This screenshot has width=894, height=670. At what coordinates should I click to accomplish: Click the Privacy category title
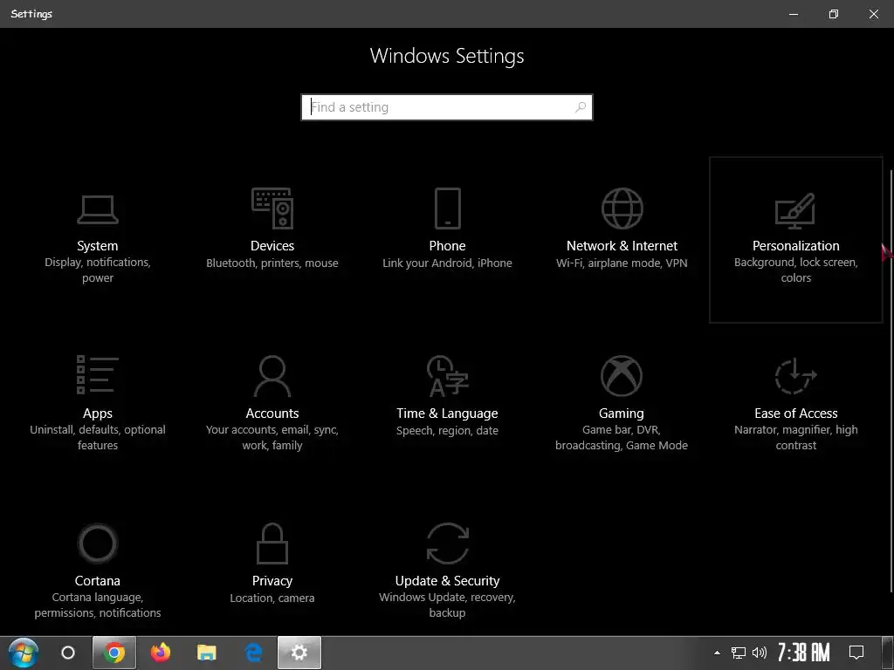[x=272, y=580]
